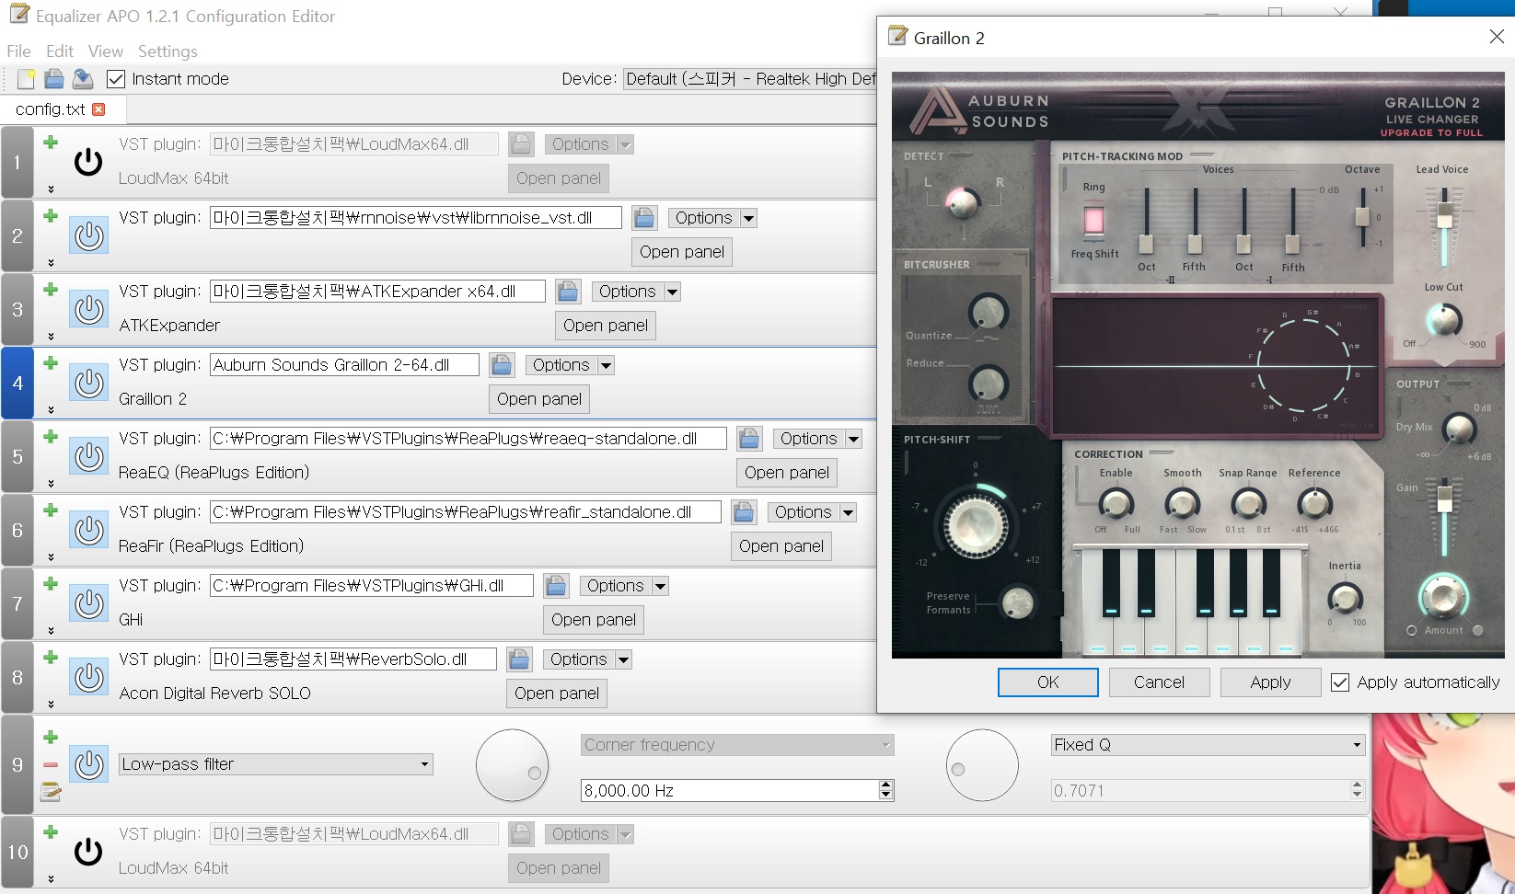Toggle power for ReaFir plugin
The image size is (1515, 894).
89,531
